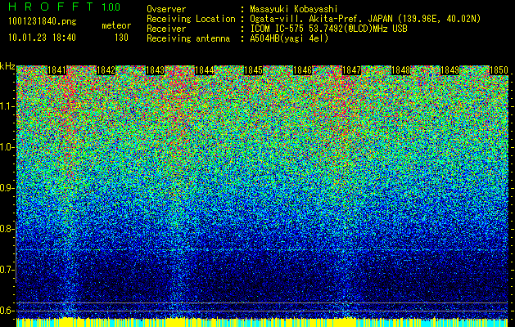
Task: Click the Receiving antenna label
Action: coord(188,38)
